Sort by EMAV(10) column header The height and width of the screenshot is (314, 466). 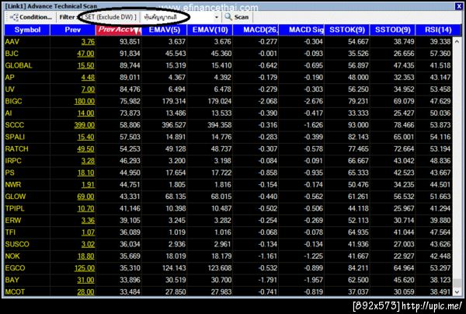210,30
